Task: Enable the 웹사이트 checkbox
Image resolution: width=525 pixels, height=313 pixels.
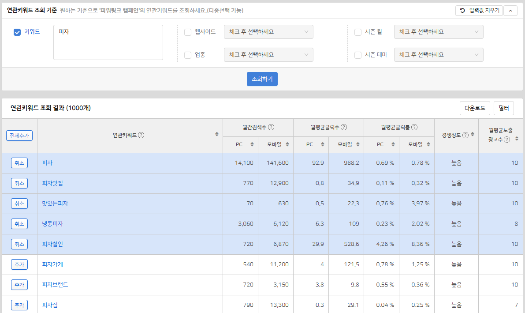Action: point(188,32)
